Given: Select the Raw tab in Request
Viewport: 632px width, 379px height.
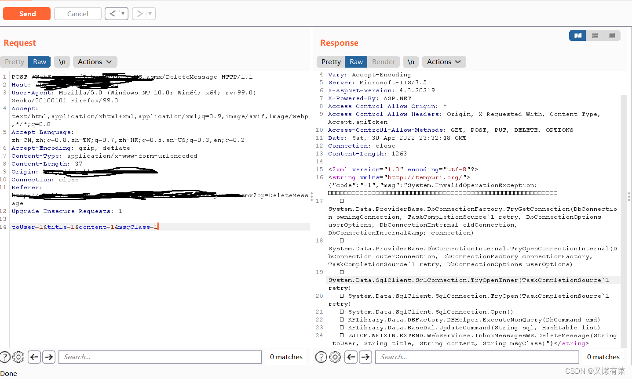Looking at the screenshot, I should click(40, 62).
